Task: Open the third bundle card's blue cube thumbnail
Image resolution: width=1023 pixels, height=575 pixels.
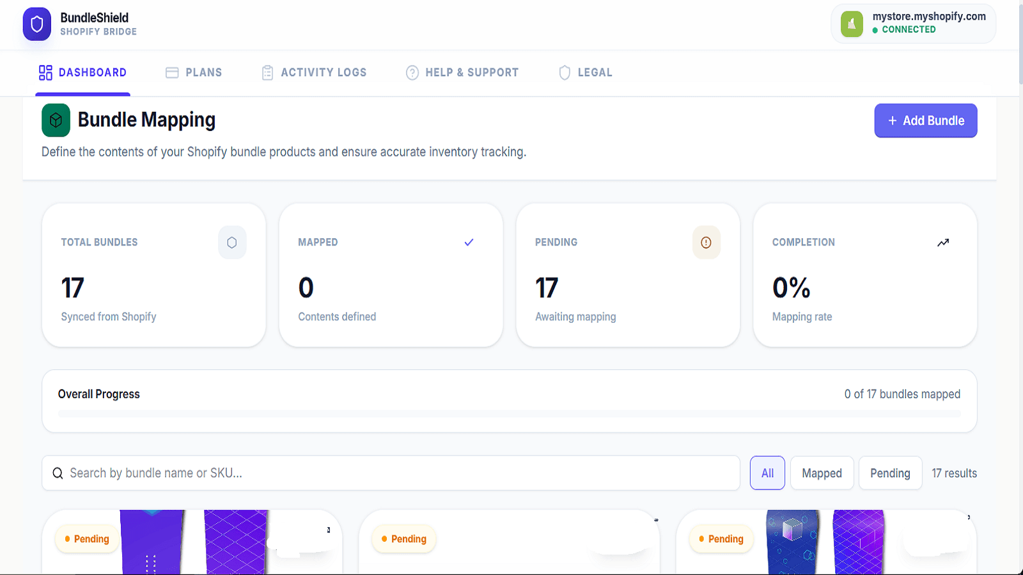Action: pyautogui.click(x=792, y=542)
